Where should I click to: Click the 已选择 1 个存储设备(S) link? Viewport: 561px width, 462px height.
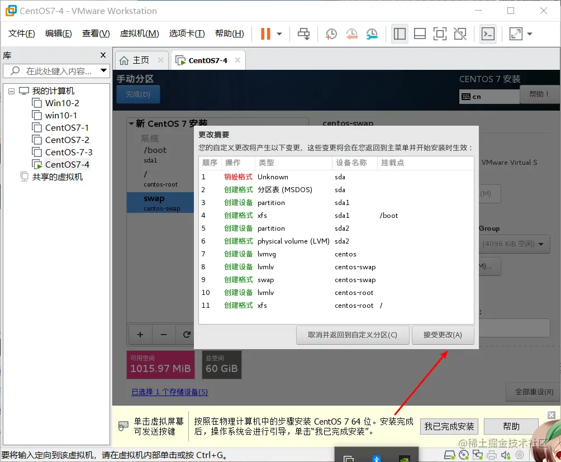170,392
